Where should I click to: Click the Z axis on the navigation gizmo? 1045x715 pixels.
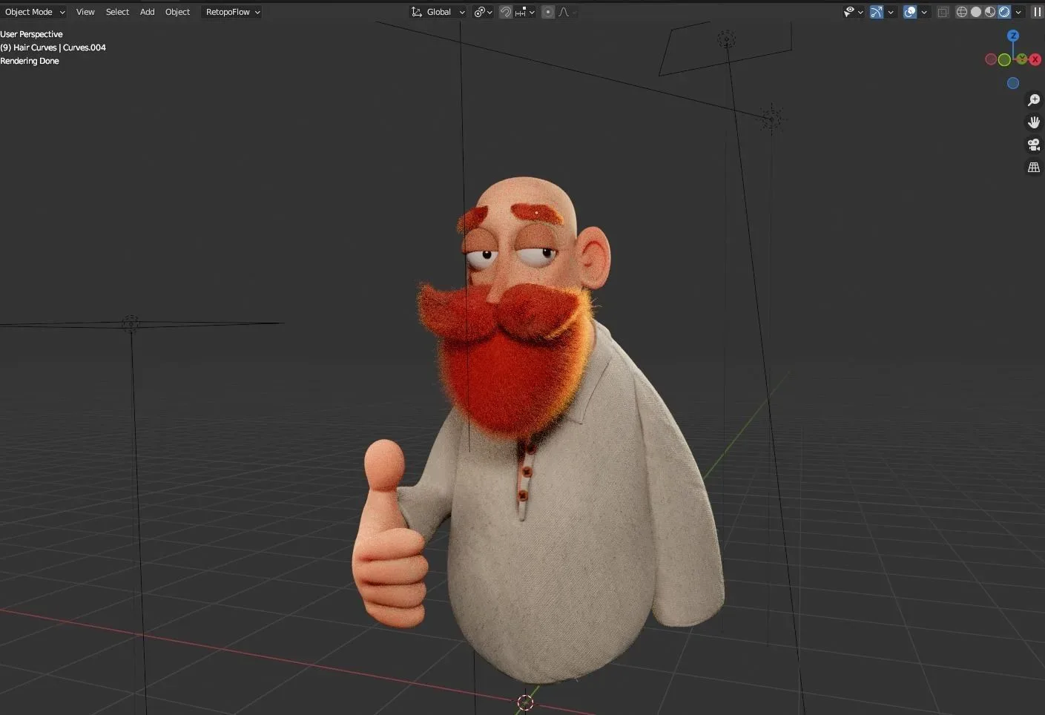point(1013,35)
